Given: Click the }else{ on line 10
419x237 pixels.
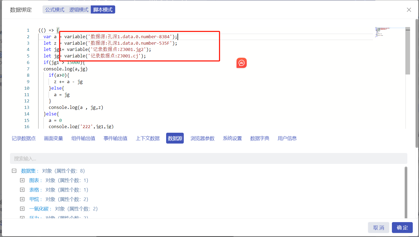Looking at the screenshot, I should tap(56, 88).
